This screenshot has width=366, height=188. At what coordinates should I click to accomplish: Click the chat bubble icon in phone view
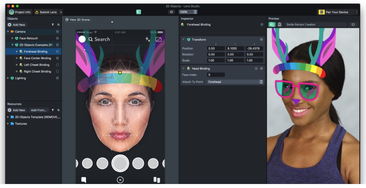click(x=83, y=180)
